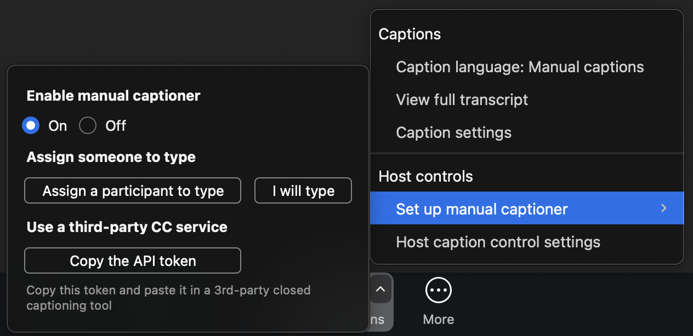Click the "Off" text label
The height and width of the screenshot is (336, 693).
coord(116,126)
